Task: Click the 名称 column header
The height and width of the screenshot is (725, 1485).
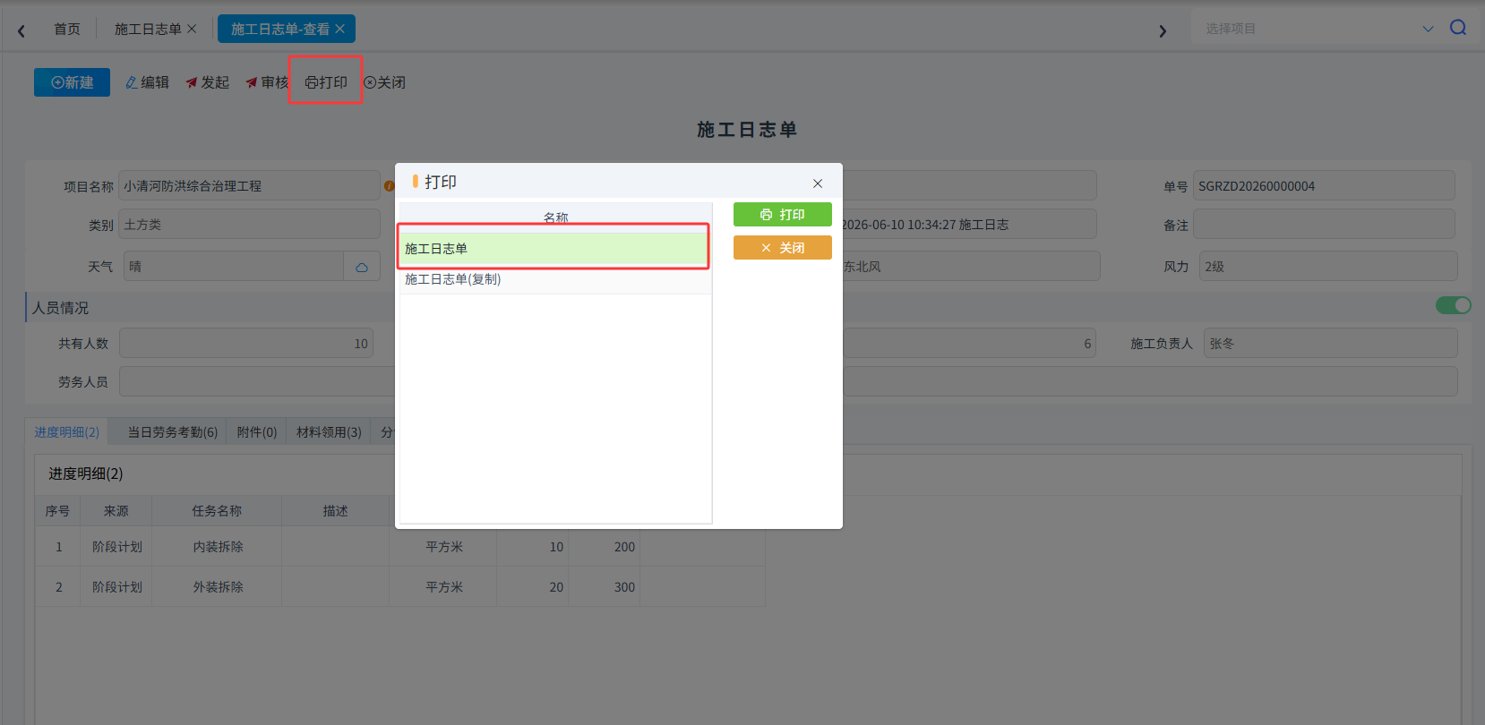Action: [x=555, y=217]
